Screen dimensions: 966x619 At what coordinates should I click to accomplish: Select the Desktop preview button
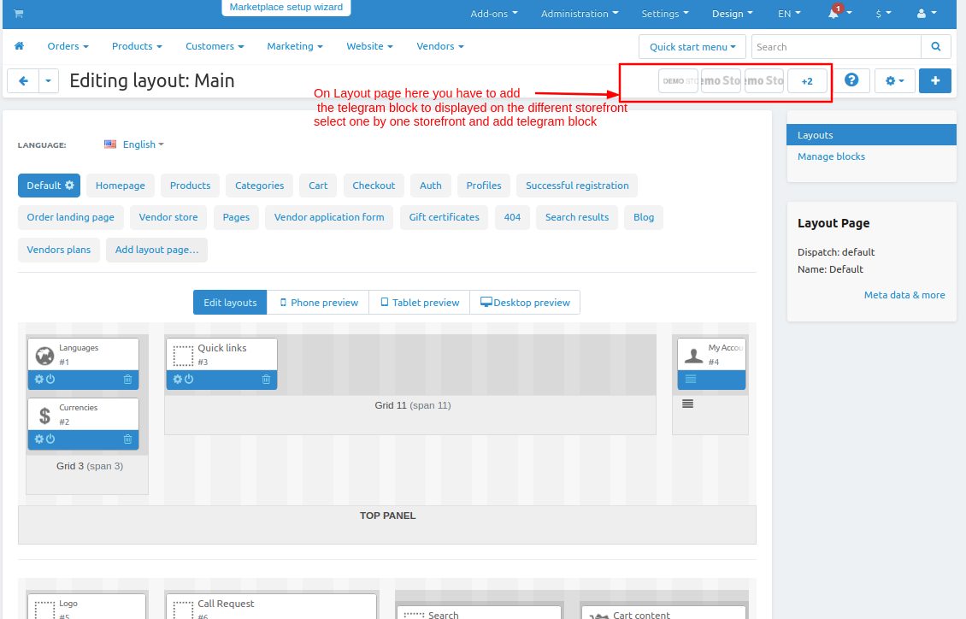[x=525, y=303]
